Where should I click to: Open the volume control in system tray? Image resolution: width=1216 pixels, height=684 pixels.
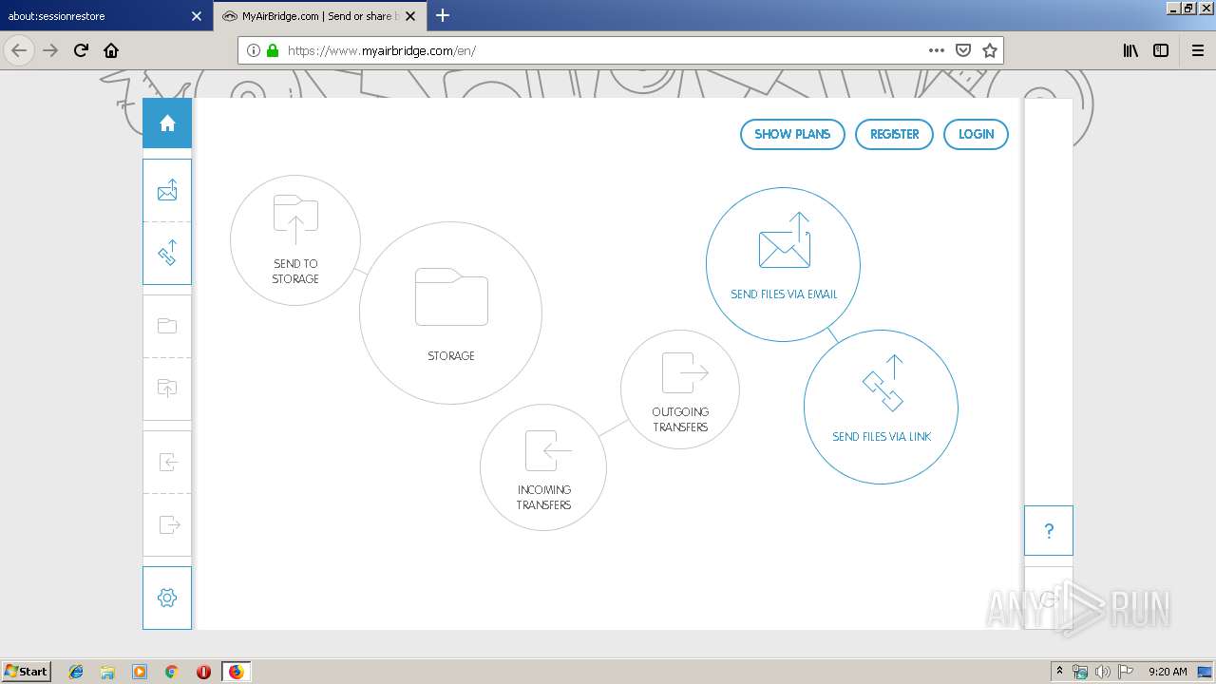coord(1102,672)
